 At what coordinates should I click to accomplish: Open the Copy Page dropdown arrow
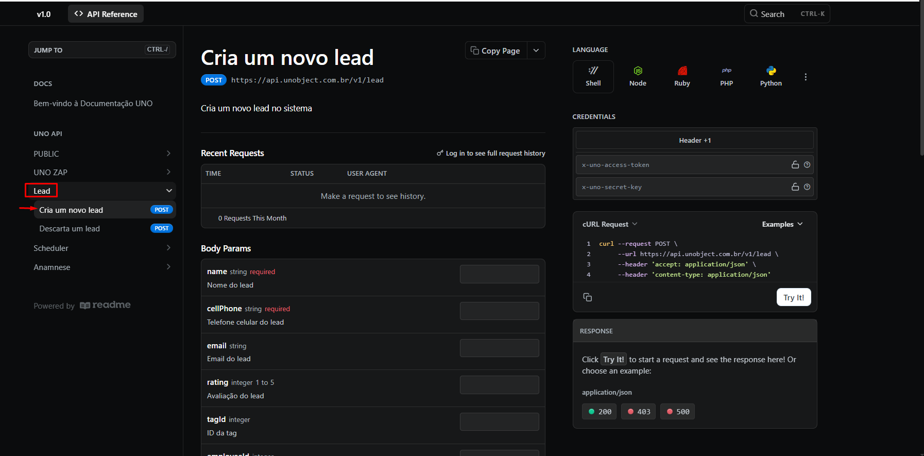tap(536, 50)
